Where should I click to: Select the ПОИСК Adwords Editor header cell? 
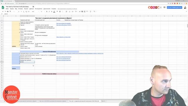(49, 74)
